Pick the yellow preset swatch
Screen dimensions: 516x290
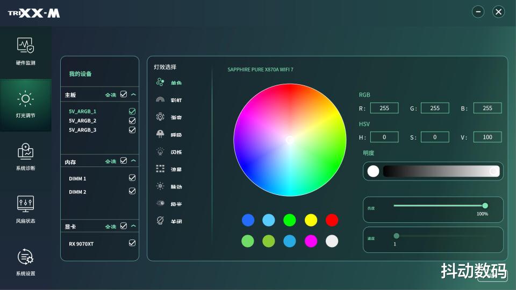(311, 220)
